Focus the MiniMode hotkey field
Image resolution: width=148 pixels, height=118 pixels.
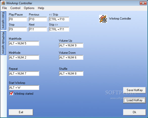coord(24,57)
